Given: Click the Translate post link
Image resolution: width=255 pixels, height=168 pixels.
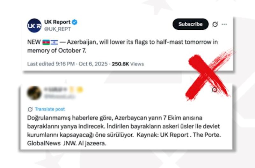Looking at the screenshot, I should tap(50, 109).
